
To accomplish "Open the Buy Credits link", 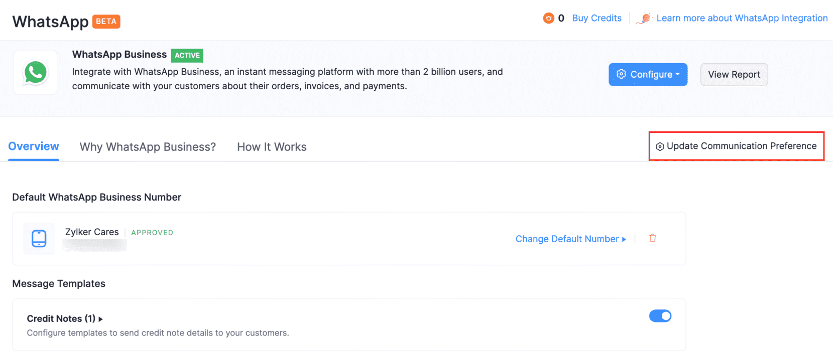I will click(597, 18).
